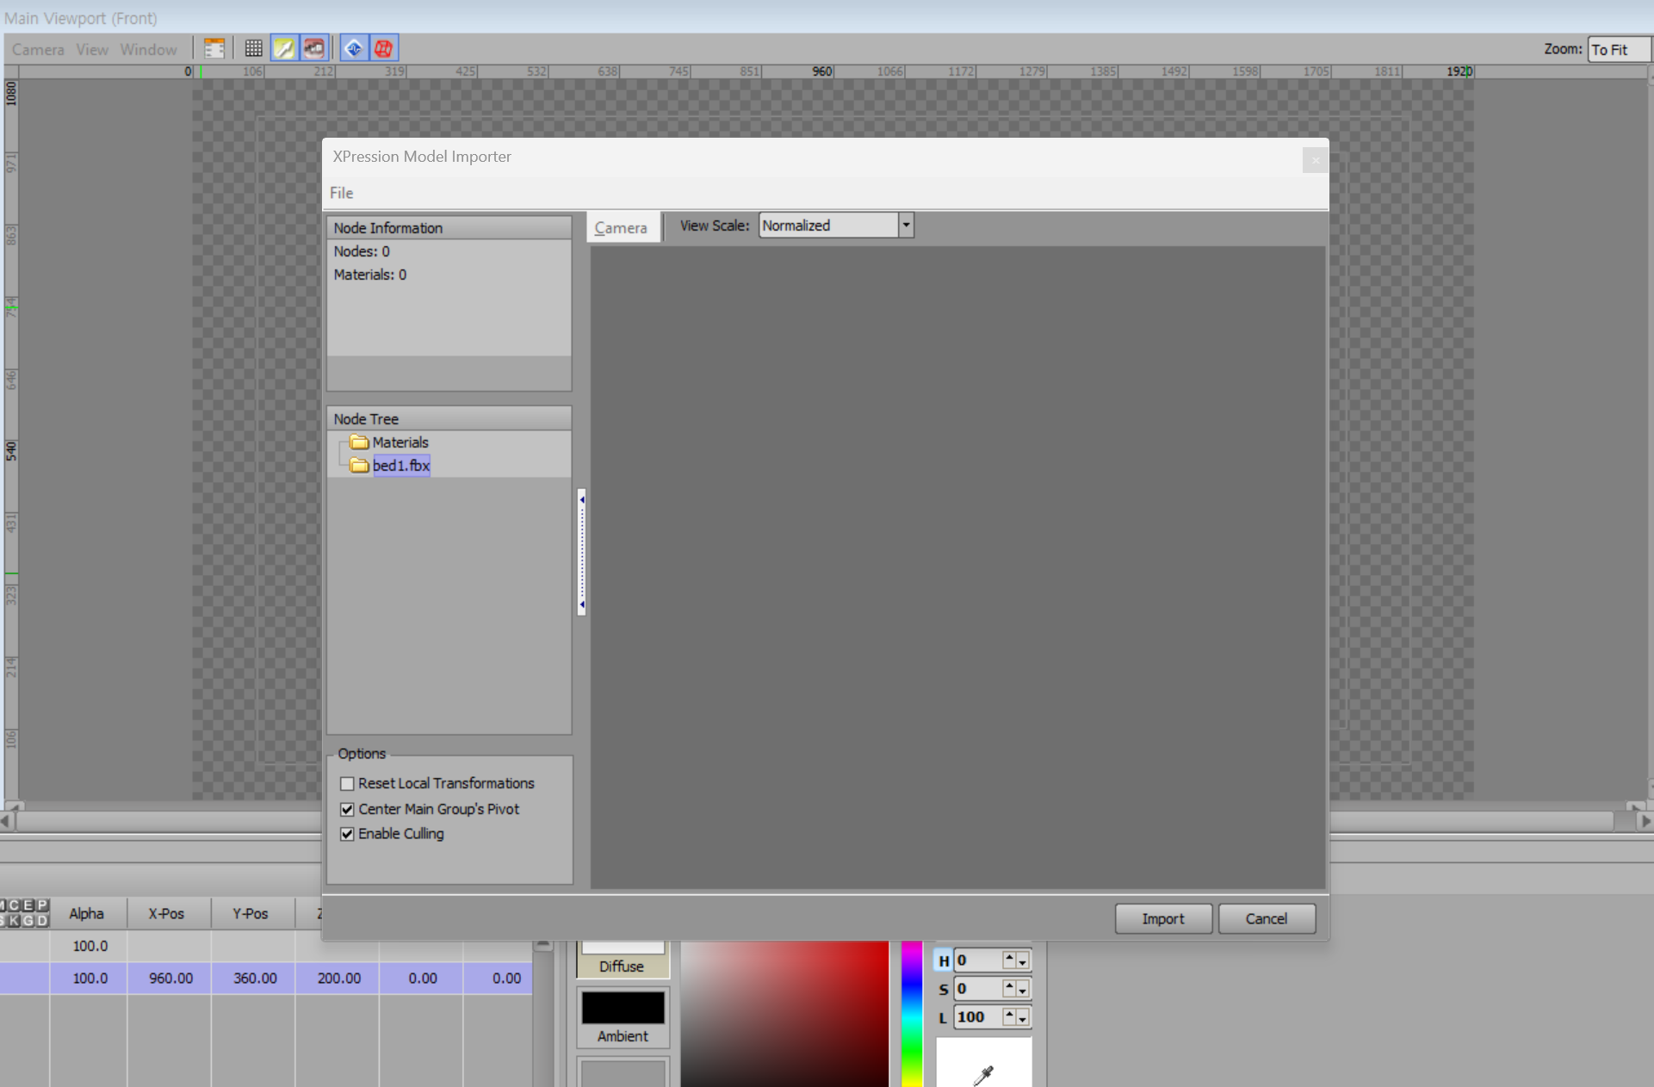Select the eyedropper color picker tool
1654x1087 pixels.
click(x=983, y=1074)
